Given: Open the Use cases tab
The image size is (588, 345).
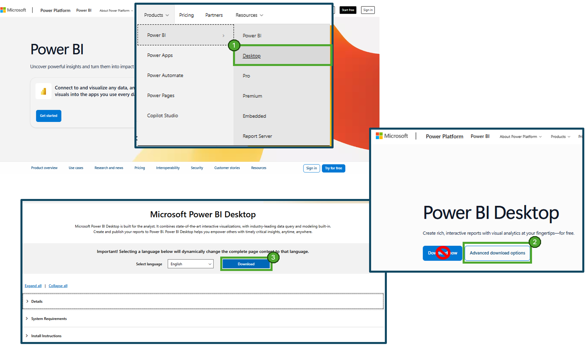Looking at the screenshot, I should click(x=76, y=168).
